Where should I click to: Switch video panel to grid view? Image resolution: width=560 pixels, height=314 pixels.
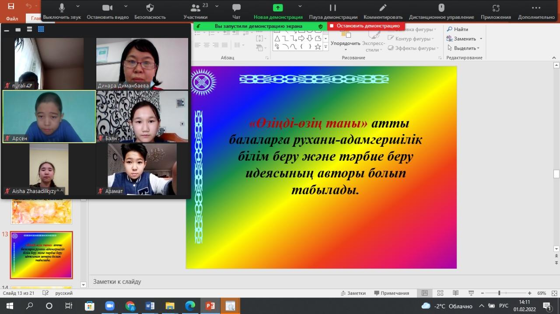(x=41, y=29)
